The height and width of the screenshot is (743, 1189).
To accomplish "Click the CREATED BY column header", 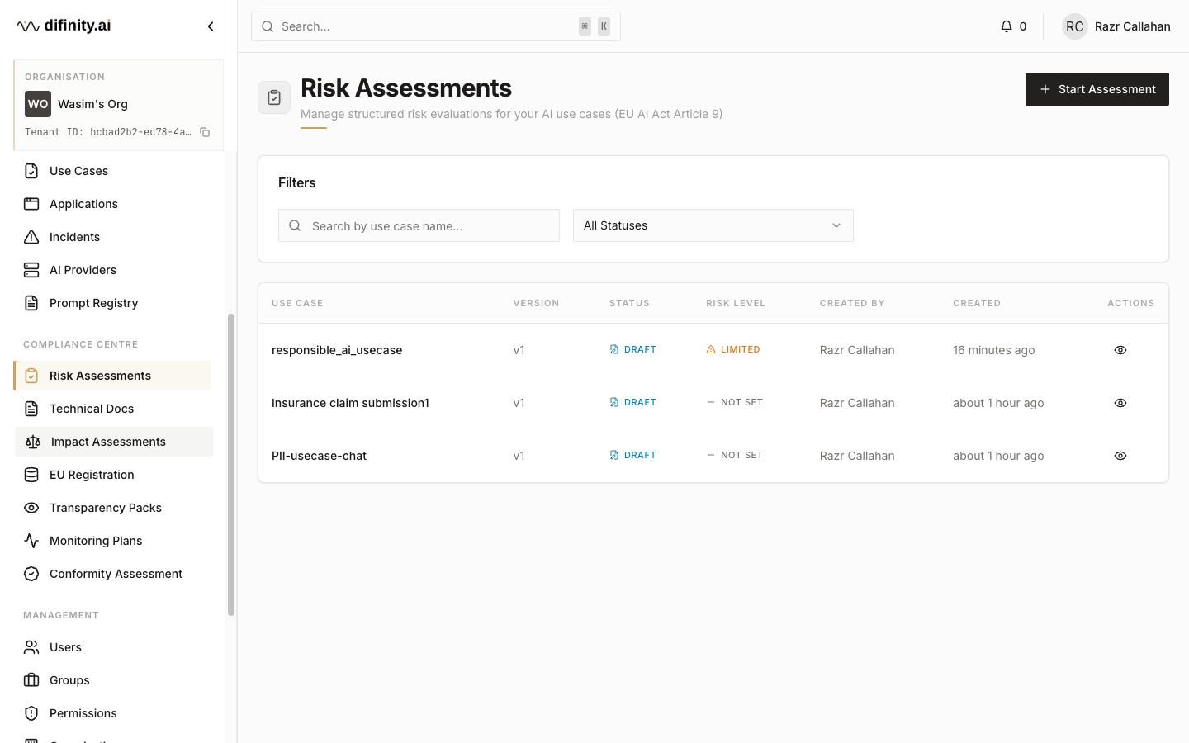I will click(852, 303).
